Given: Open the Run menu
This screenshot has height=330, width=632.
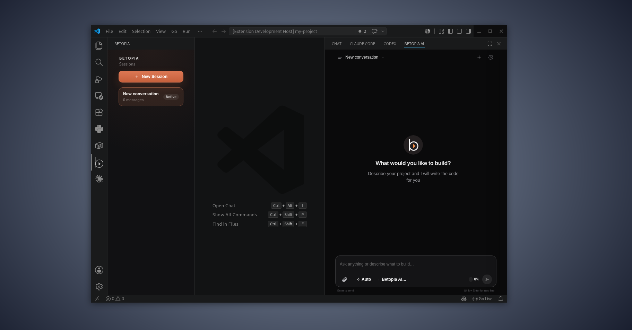Looking at the screenshot, I should [187, 31].
